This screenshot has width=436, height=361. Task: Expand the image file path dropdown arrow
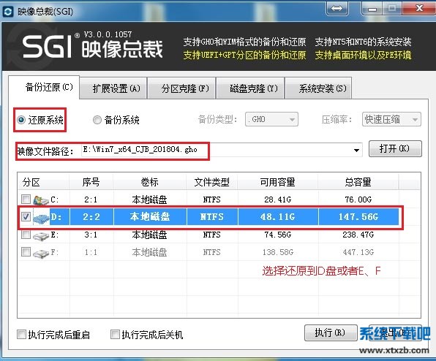[356, 151]
